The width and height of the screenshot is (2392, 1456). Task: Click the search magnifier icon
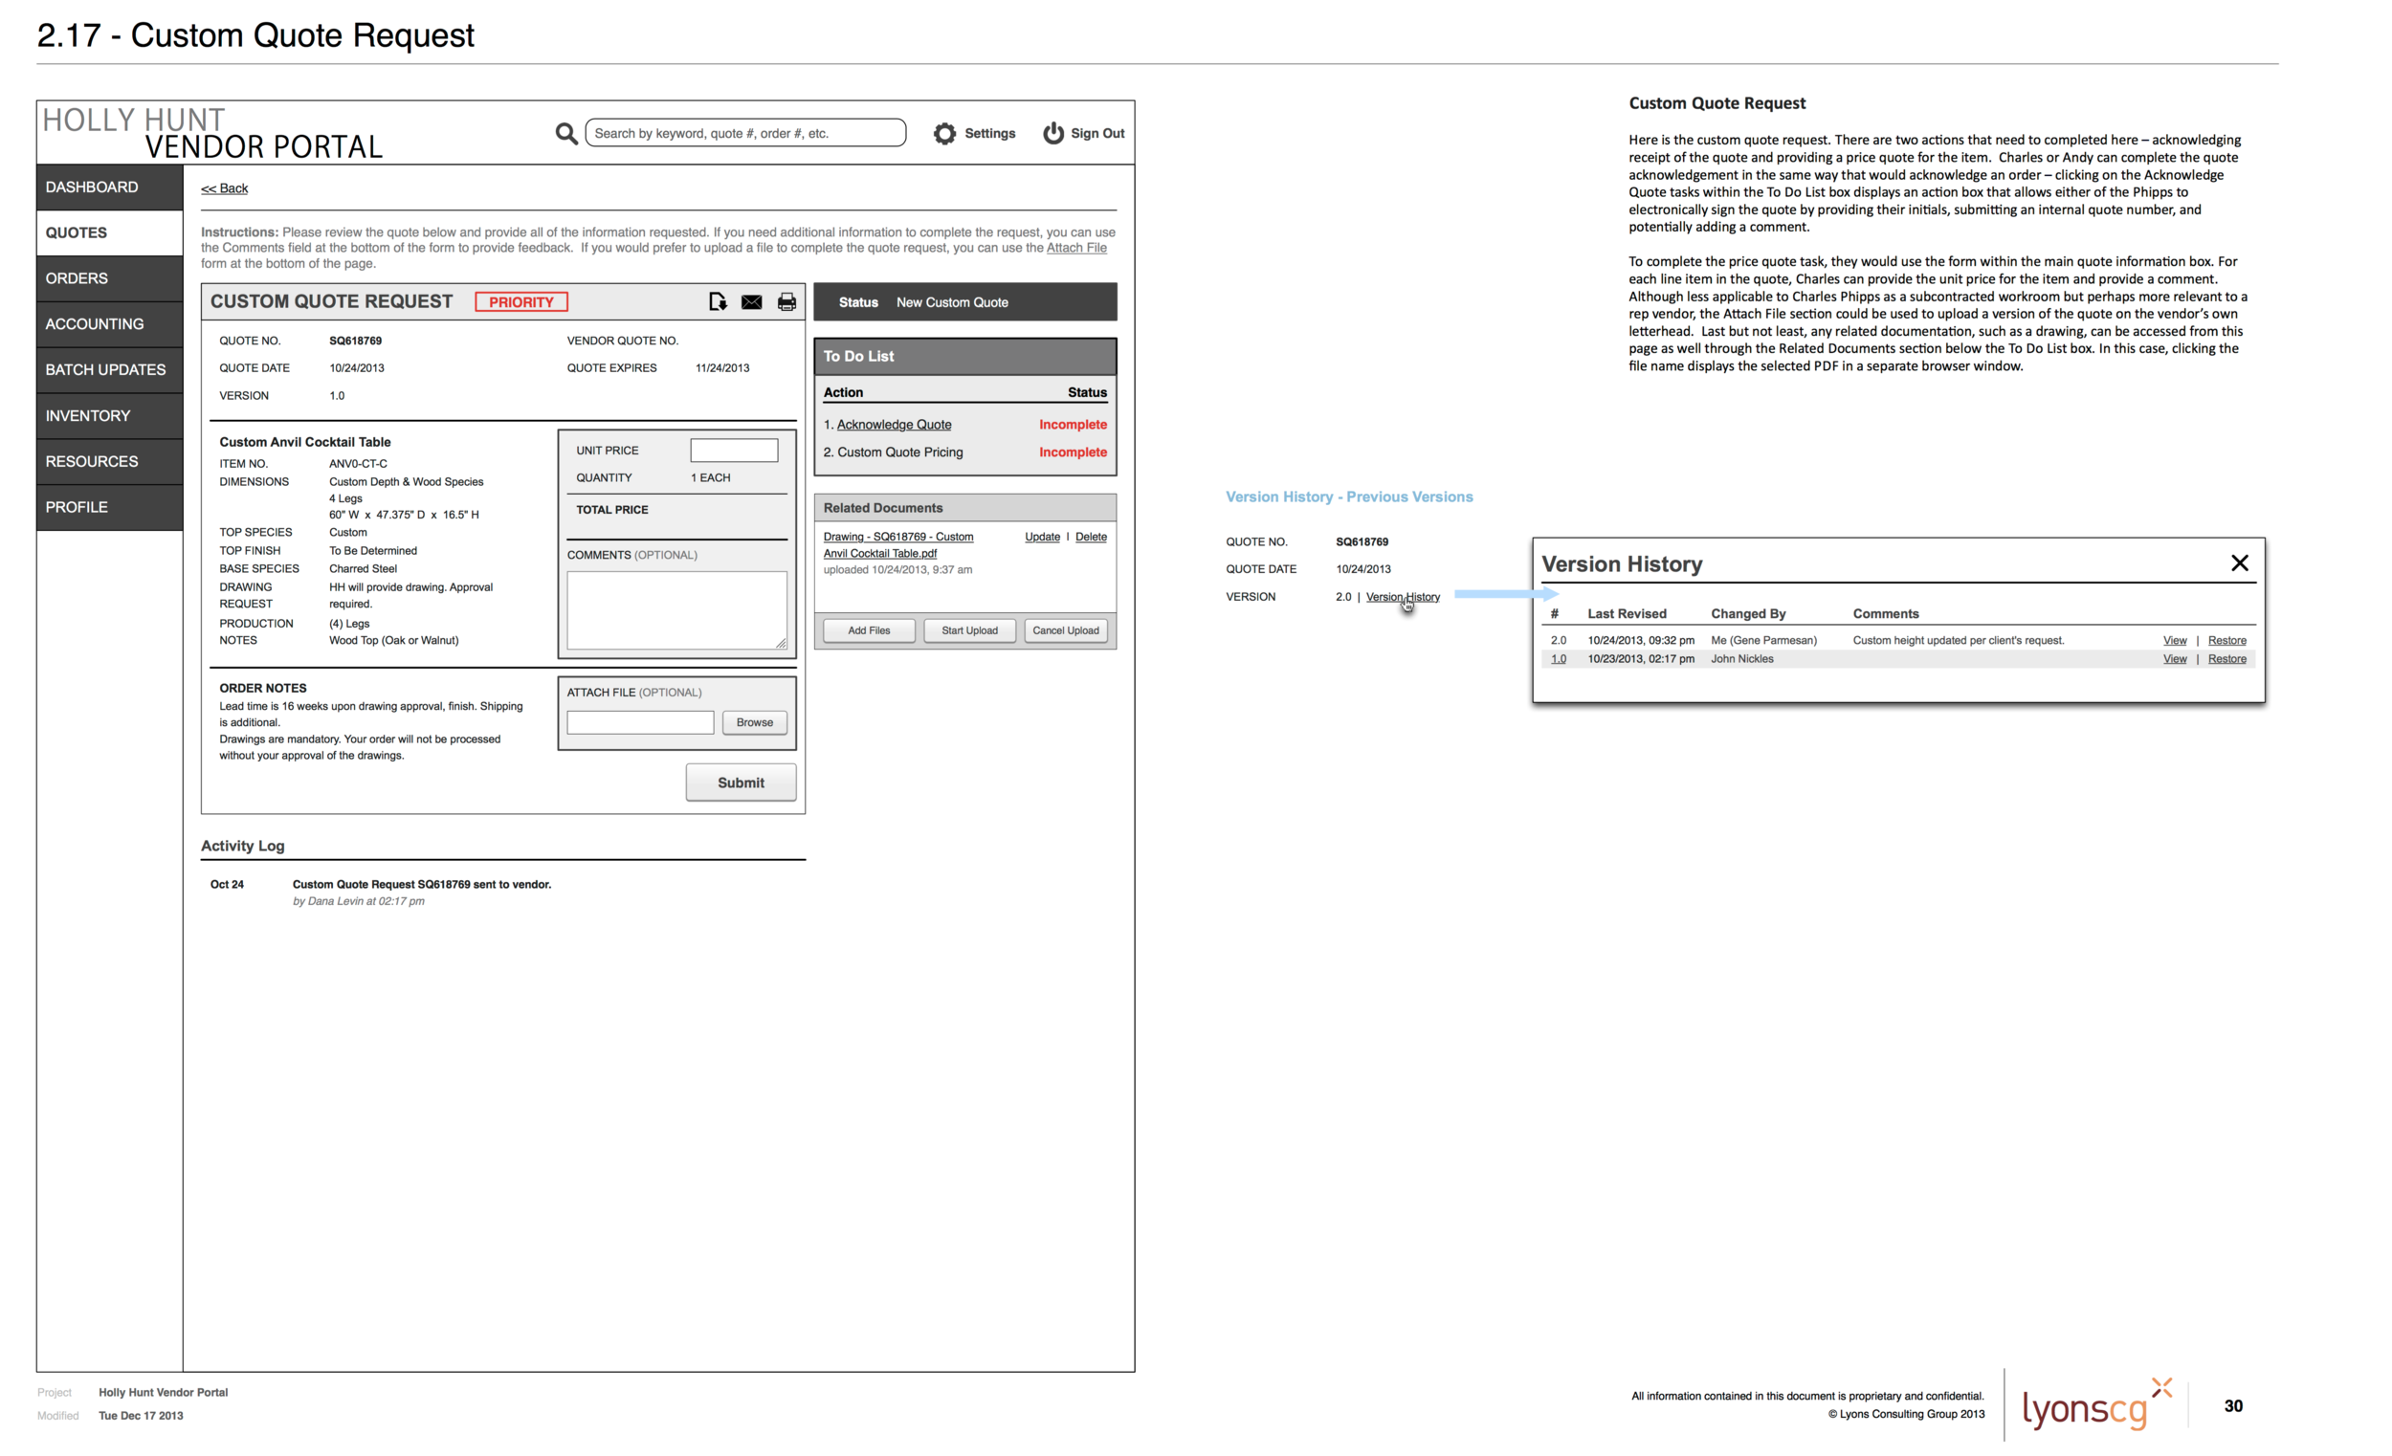point(566,134)
